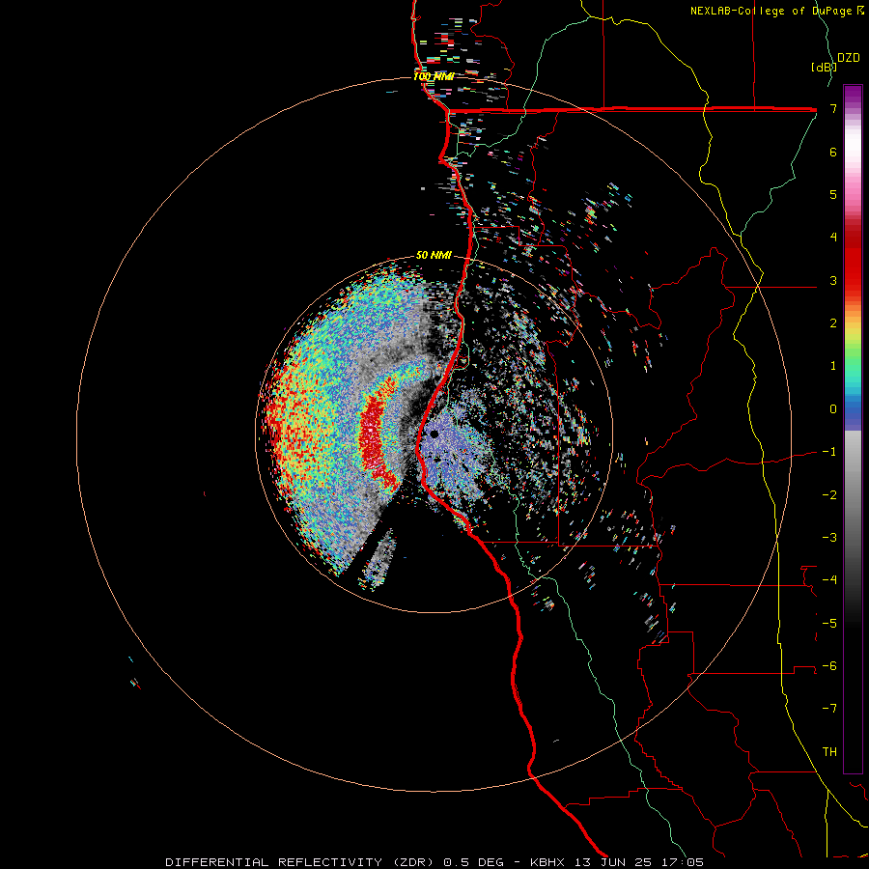Click the DZD color scale title
This screenshot has height=869, width=869.
click(849, 58)
